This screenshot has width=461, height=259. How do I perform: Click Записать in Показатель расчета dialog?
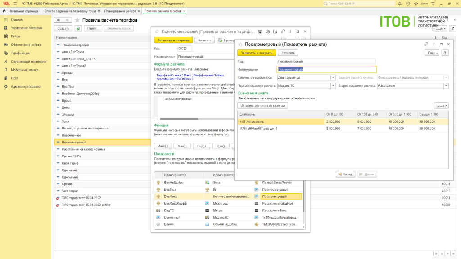coord(288,53)
